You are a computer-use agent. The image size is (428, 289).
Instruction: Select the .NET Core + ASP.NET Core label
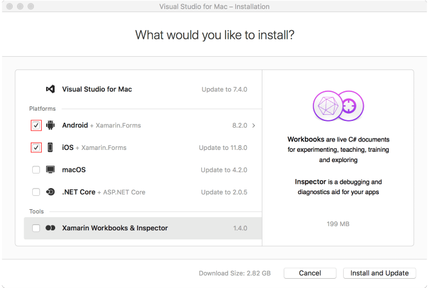(x=104, y=192)
